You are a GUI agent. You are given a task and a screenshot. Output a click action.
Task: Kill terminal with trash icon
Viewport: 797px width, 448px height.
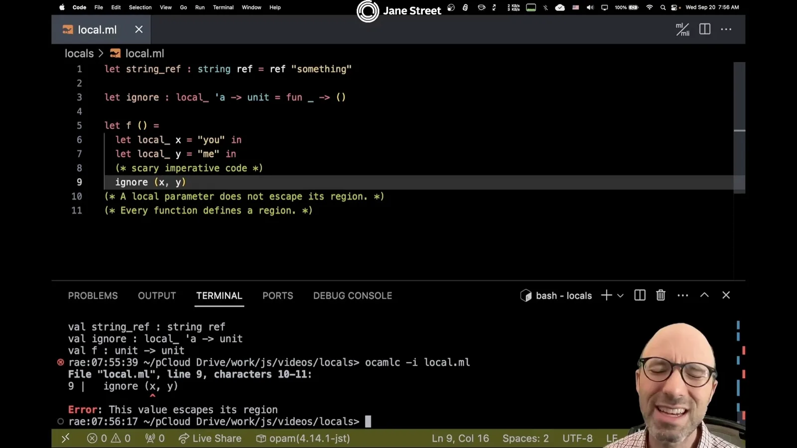pos(661,296)
